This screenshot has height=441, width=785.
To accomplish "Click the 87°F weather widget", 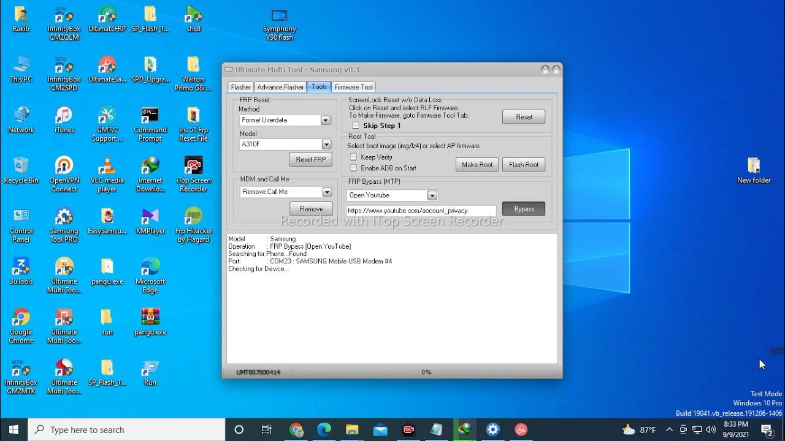I will 638,430.
